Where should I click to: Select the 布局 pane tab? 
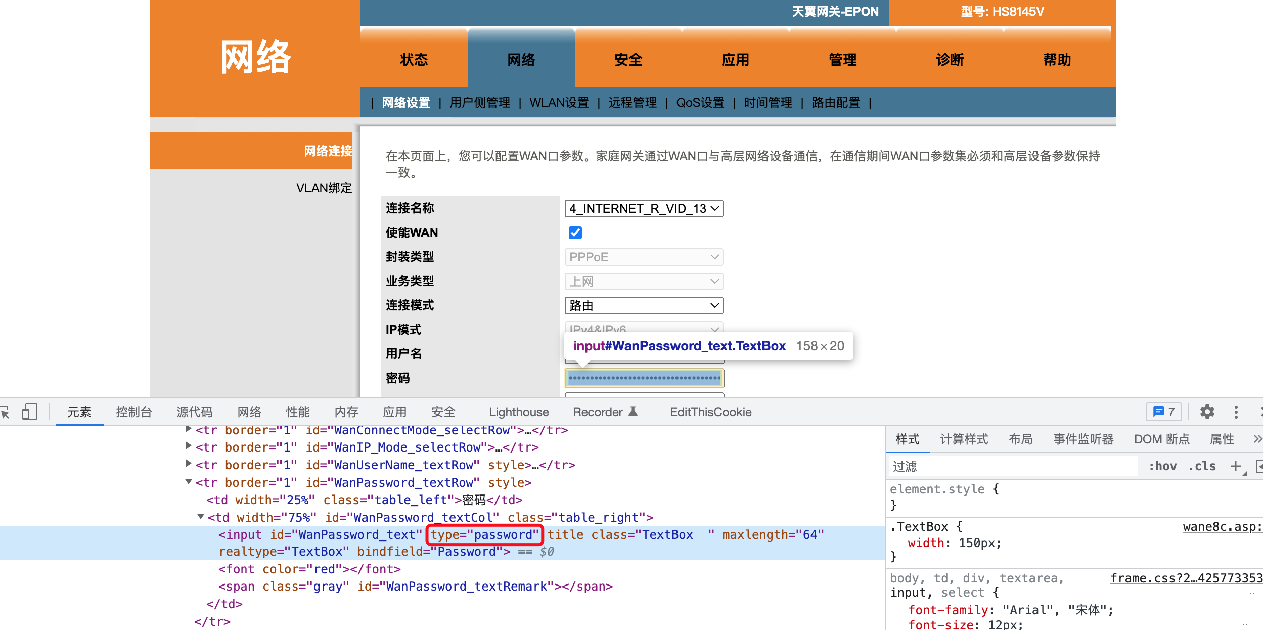(x=1021, y=439)
